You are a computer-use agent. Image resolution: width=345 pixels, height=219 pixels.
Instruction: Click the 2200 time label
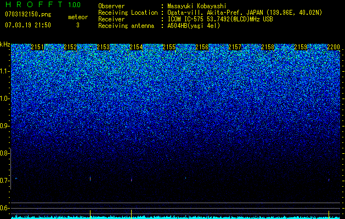pos(334,47)
